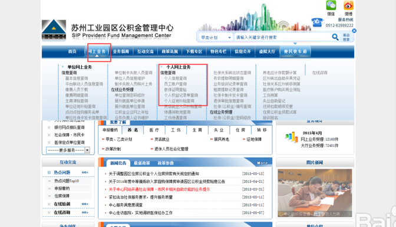The image size is (396, 227).
Task: Switch to the 失业 tab
Action: point(219,130)
